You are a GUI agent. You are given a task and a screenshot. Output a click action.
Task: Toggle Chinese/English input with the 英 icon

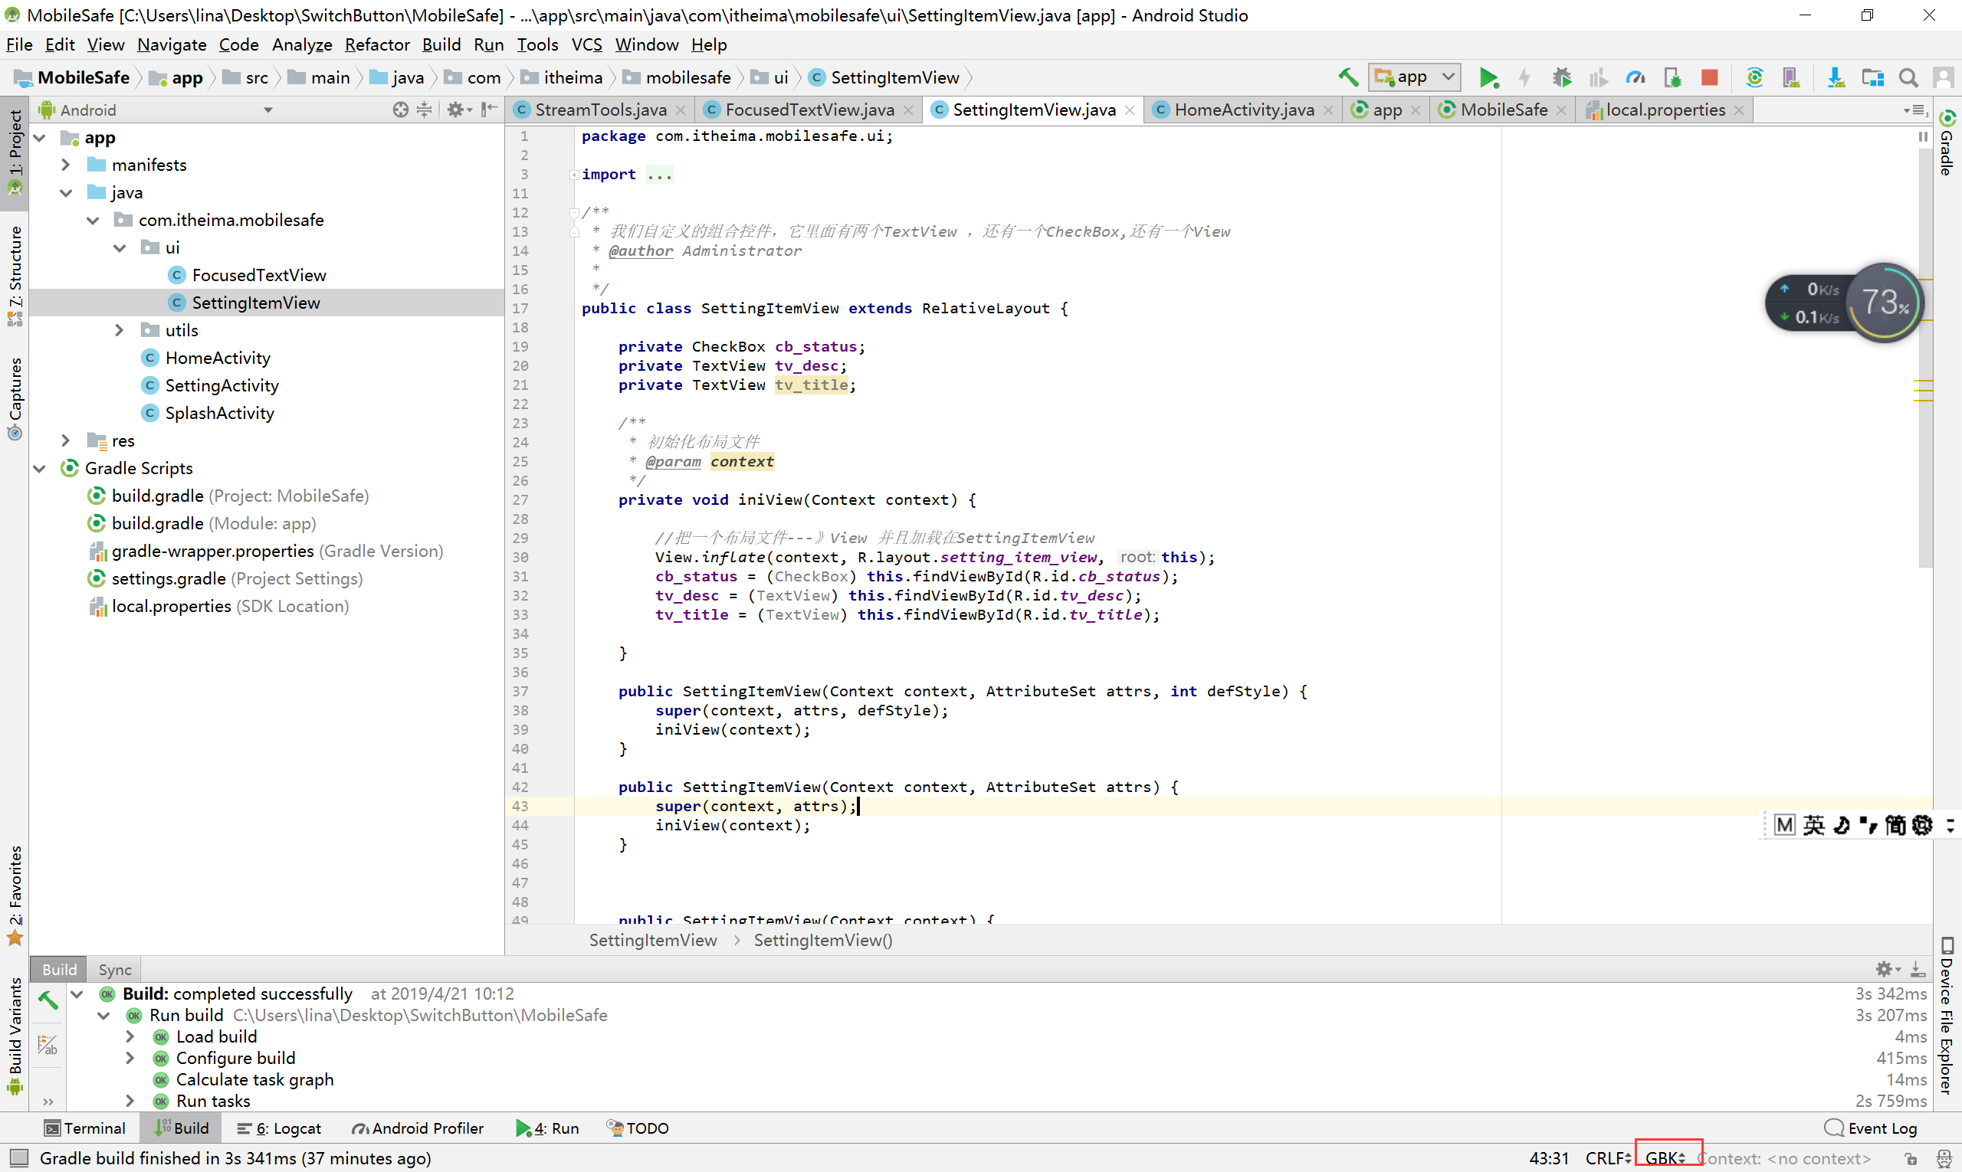coord(1813,825)
